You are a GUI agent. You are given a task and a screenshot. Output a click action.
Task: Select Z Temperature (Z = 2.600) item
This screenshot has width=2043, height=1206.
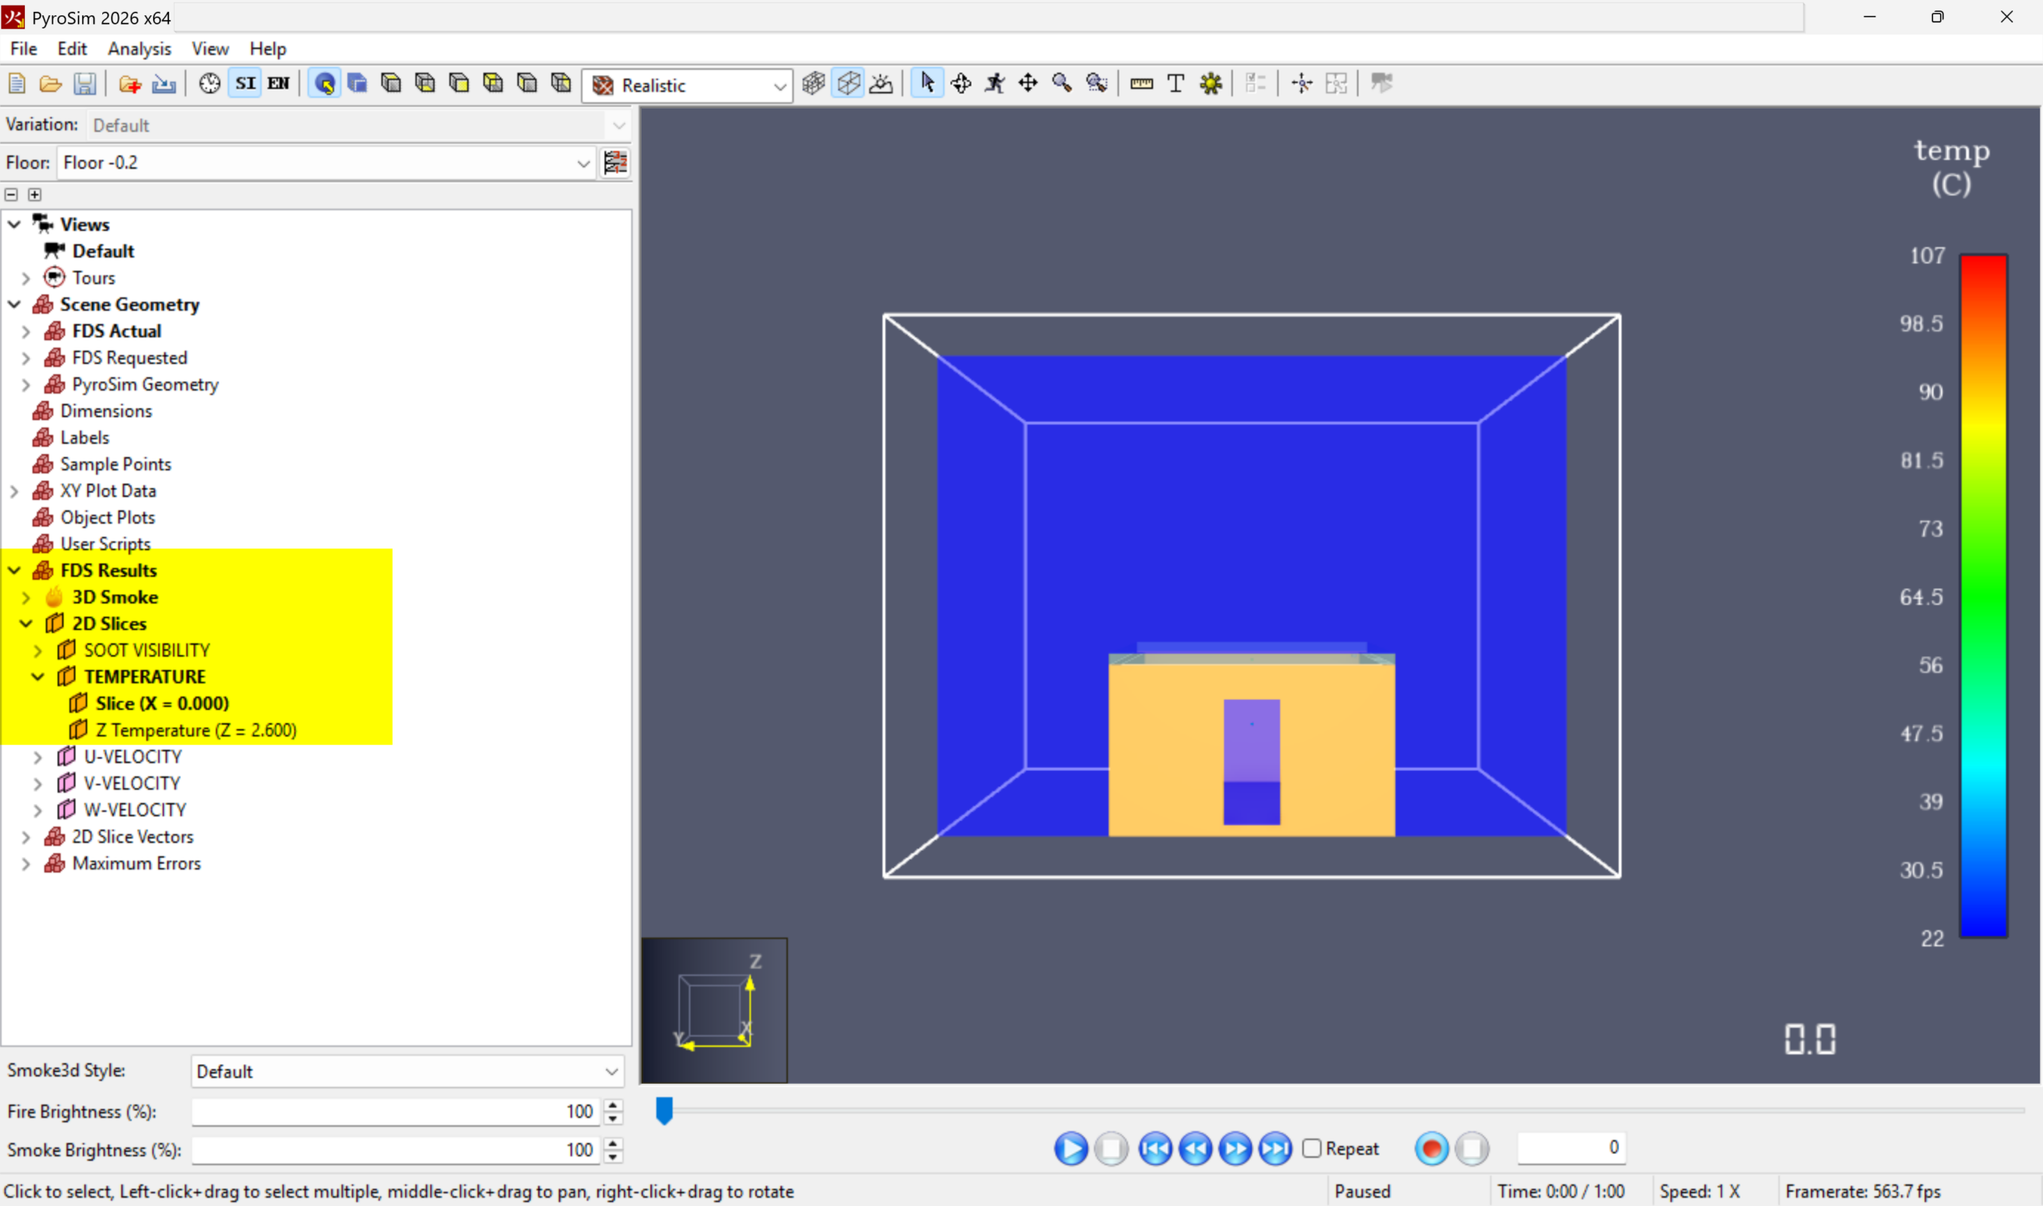(x=196, y=730)
